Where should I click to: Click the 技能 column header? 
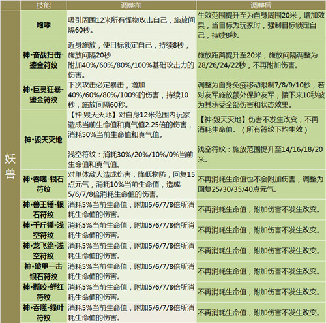(44, 5)
